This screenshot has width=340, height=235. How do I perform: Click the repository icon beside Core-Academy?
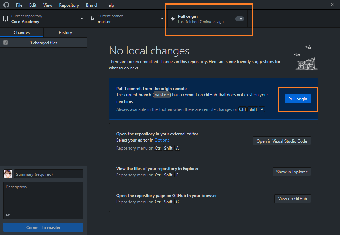pos(6,19)
